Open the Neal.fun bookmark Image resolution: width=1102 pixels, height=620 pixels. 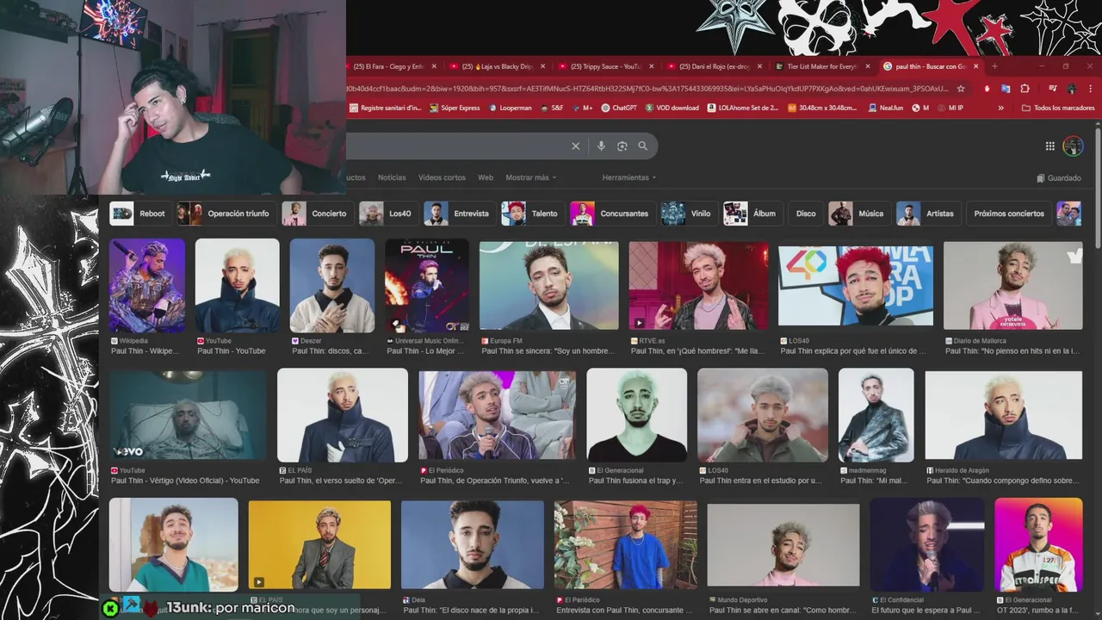click(886, 108)
